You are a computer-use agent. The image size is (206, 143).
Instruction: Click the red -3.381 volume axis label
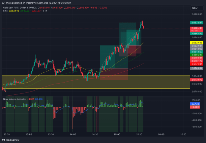point(195,107)
